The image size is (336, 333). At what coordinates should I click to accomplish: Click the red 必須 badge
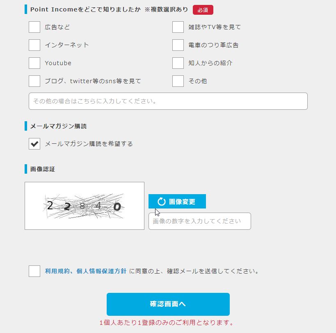(x=203, y=10)
